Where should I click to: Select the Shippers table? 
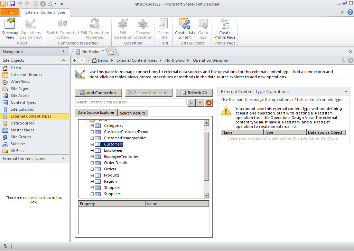tap(112, 188)
